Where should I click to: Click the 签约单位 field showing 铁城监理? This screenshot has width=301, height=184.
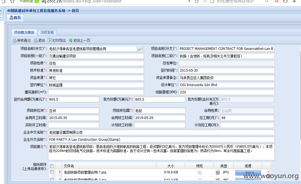(x=96, y=85)
